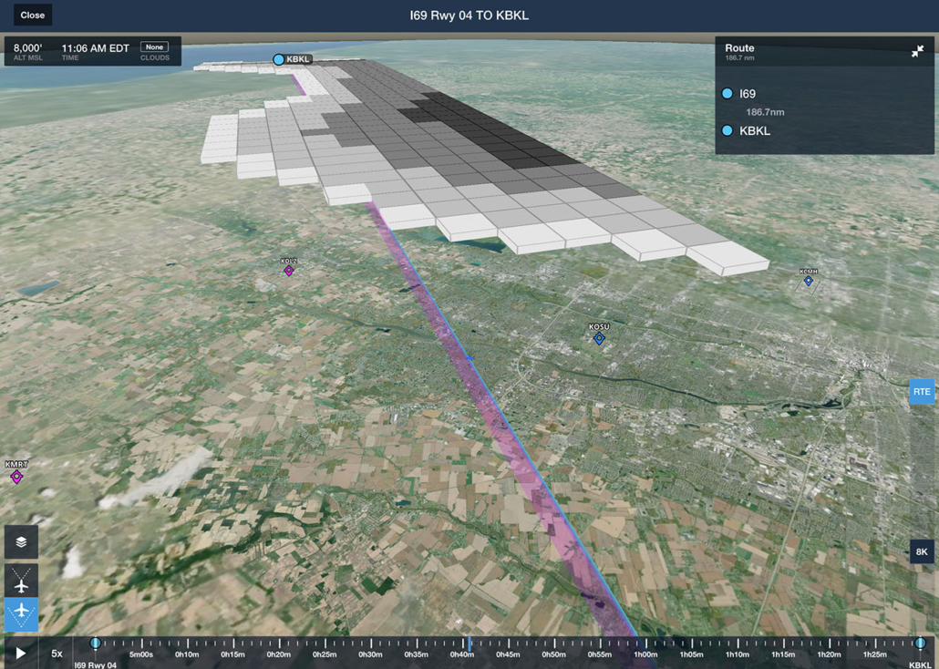This screenshot has width=939, height=669.
Task: Collapse the Route panel
Action: pyautogui.click(x=917, y=52)
